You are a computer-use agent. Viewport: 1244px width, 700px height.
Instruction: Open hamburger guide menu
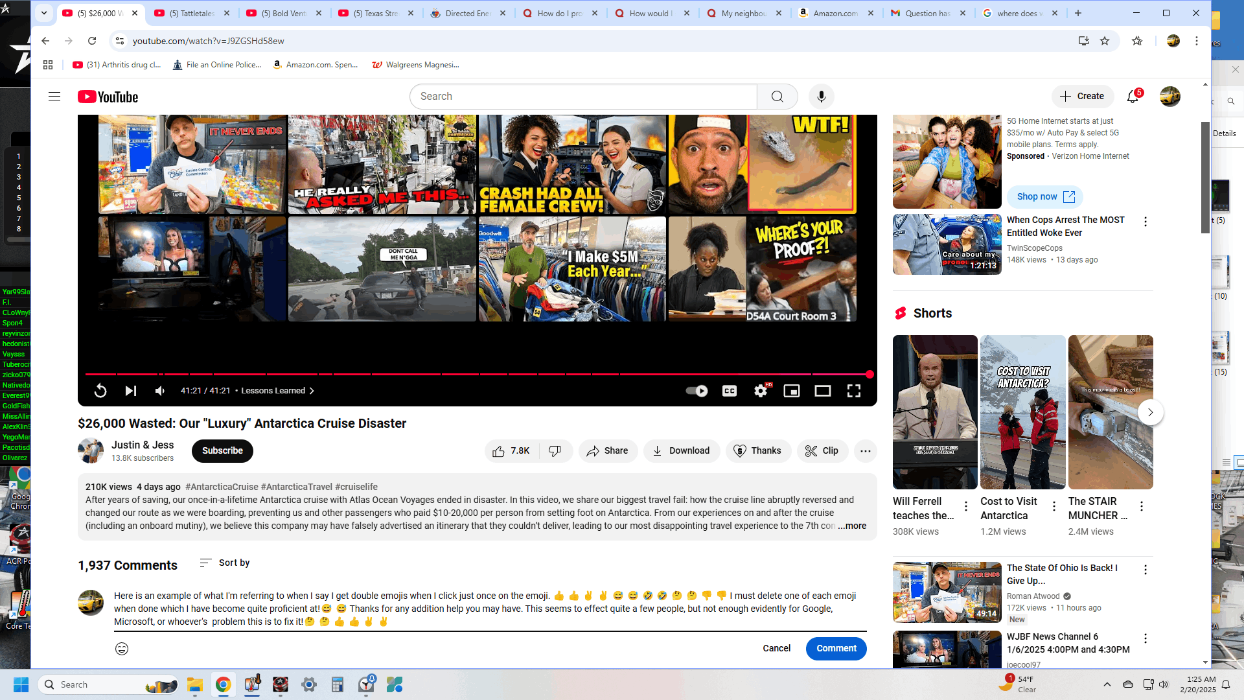(x=54, y=97)
